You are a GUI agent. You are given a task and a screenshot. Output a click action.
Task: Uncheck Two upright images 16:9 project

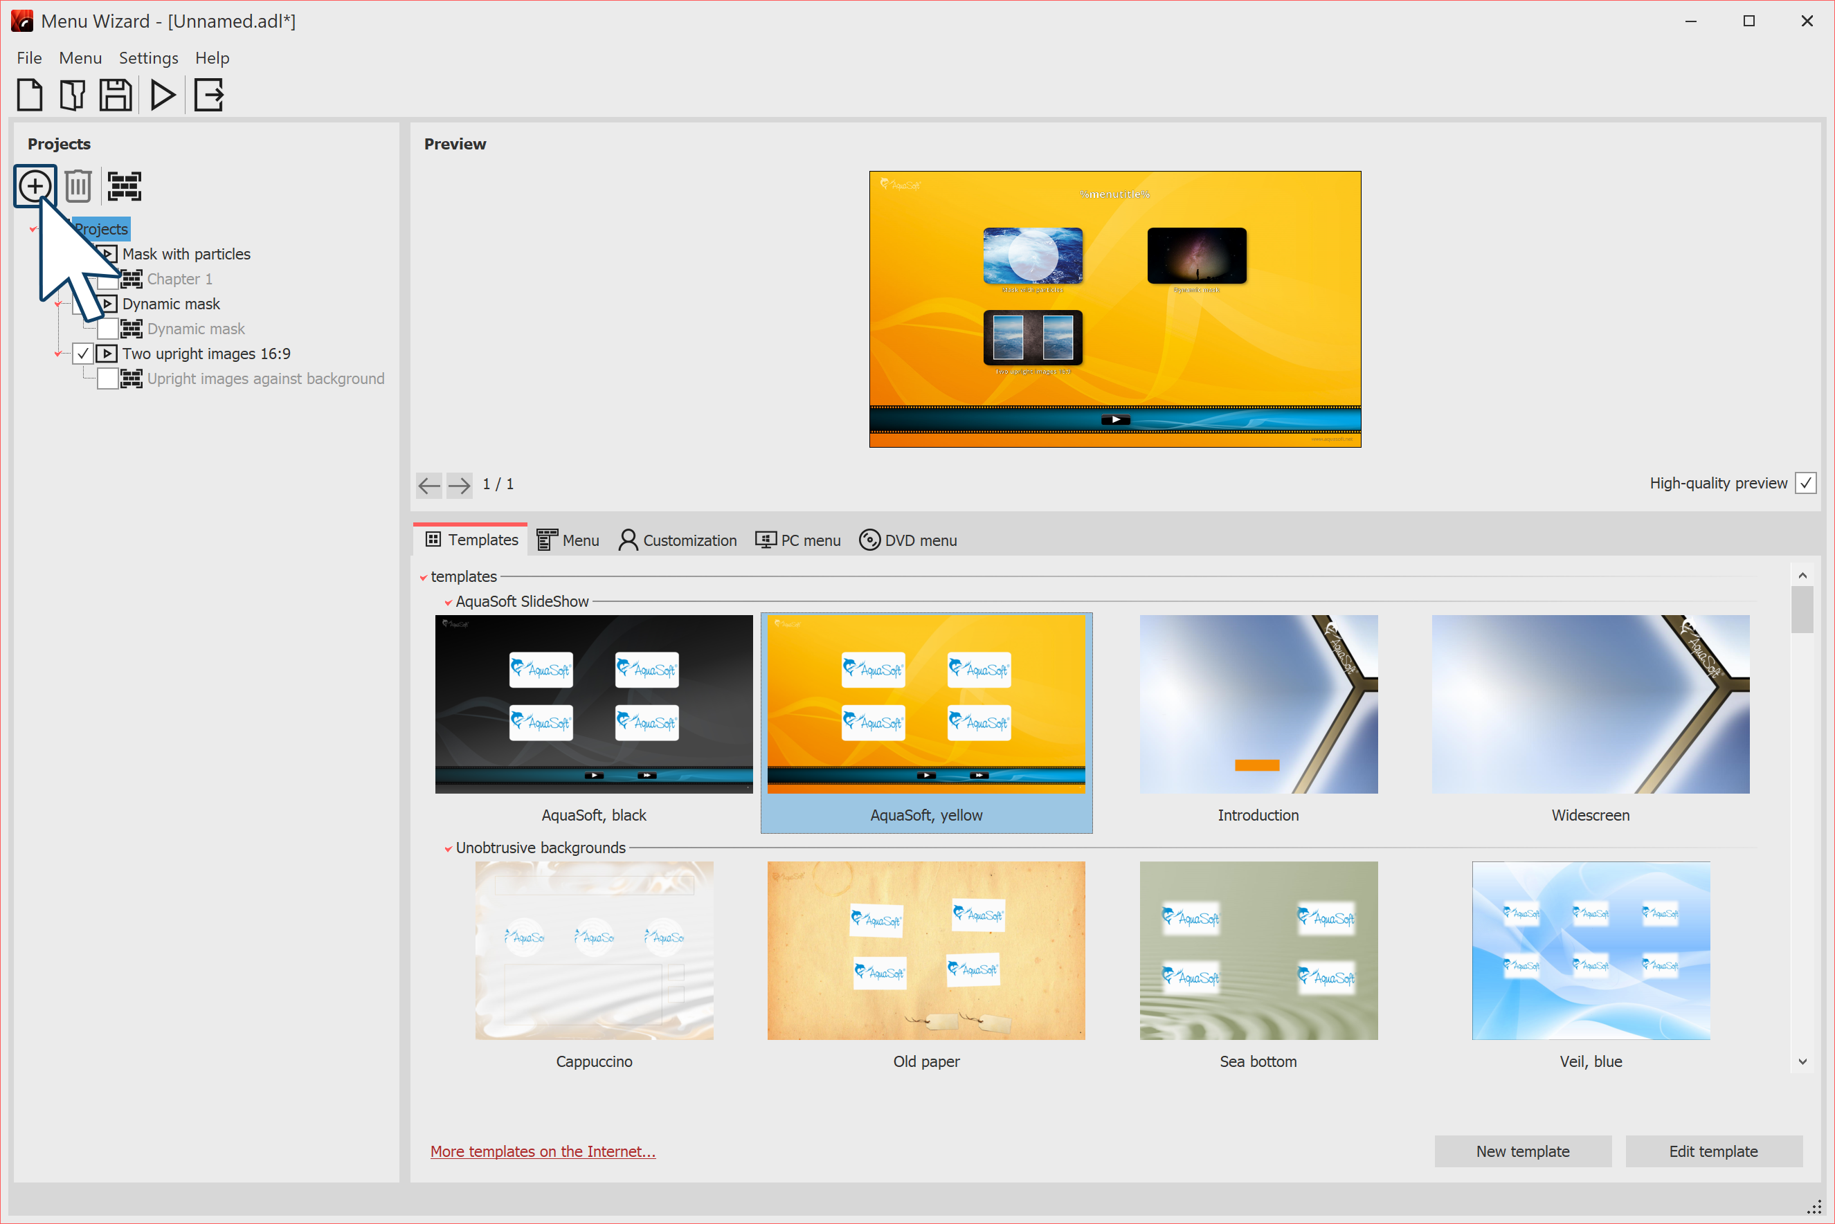tap(83, 354)
